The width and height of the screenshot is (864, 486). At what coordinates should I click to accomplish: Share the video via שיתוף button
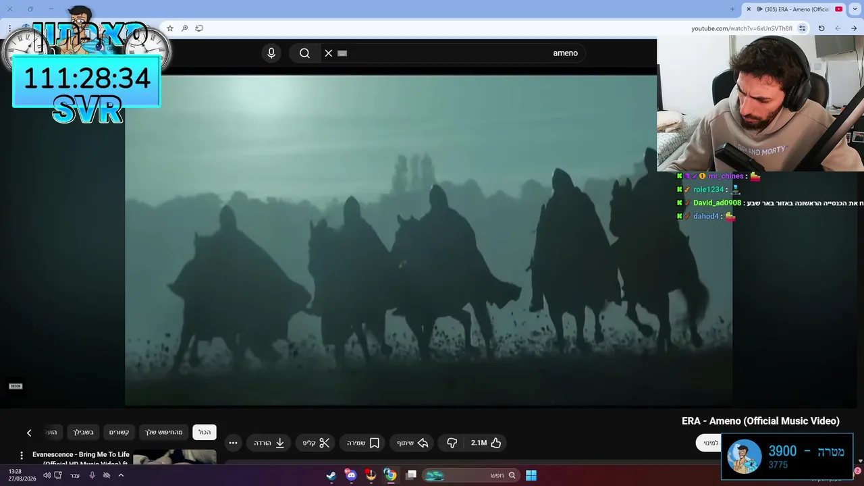pyautogui.click(x=413, y=443)
